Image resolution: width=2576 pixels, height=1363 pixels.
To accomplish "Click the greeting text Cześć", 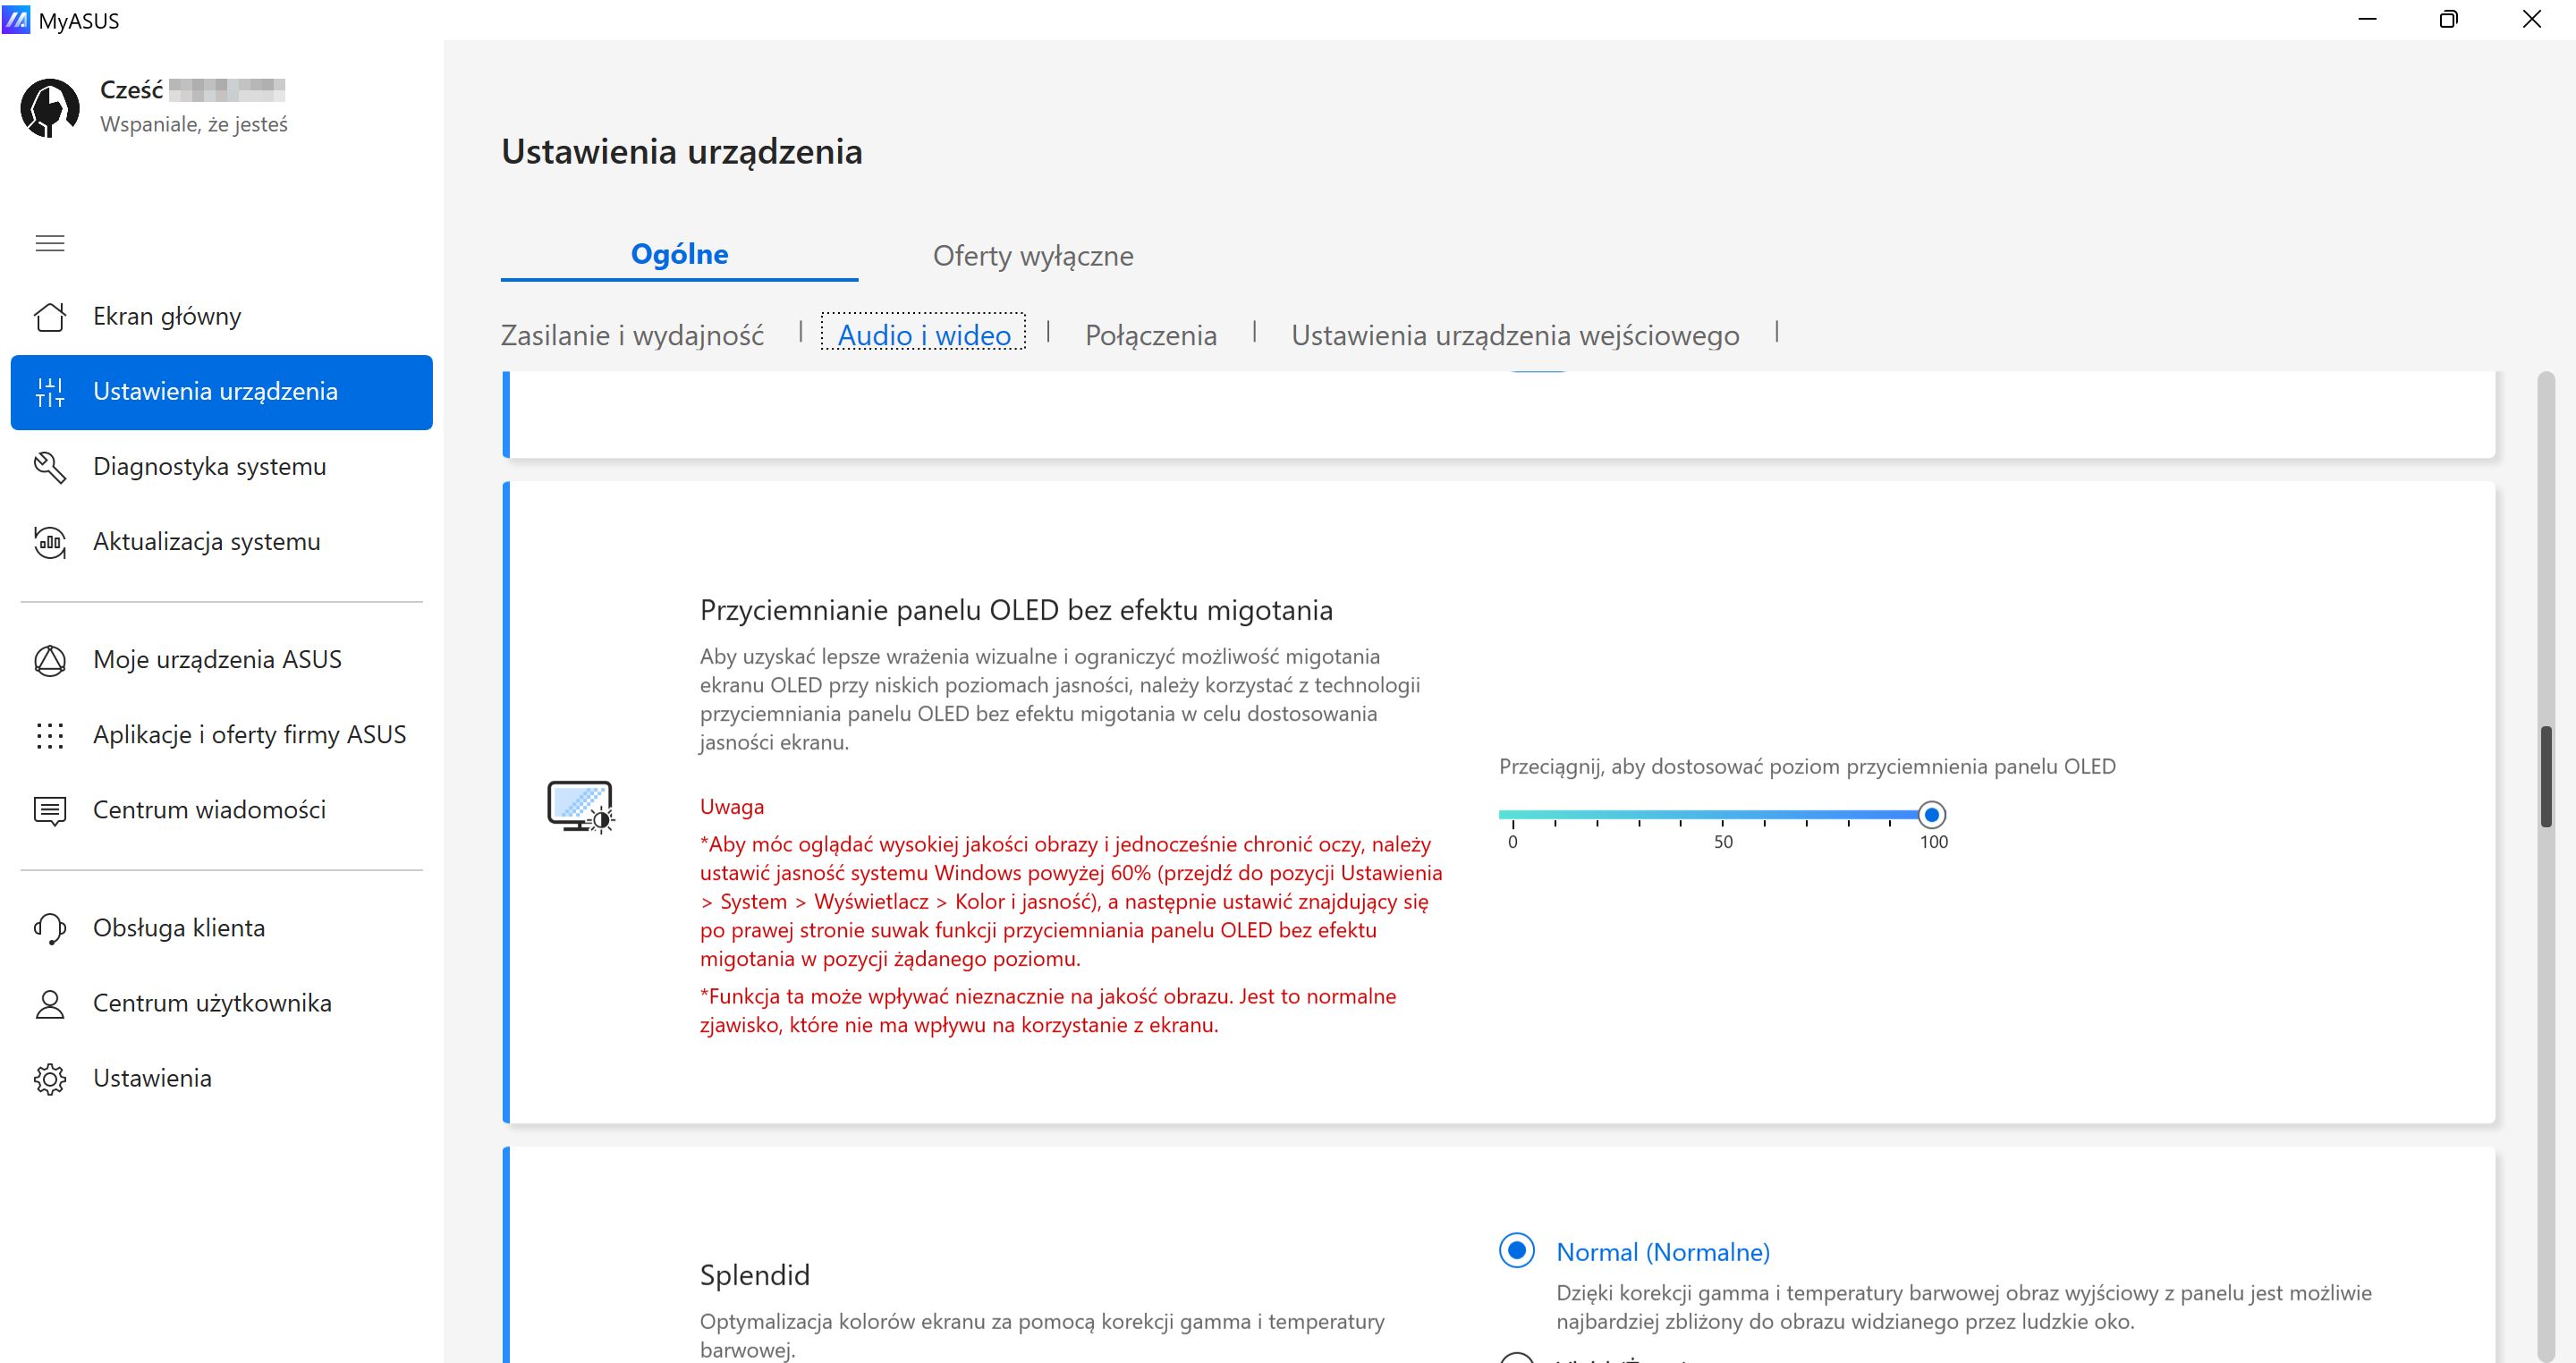I will (x=131, y=90).
